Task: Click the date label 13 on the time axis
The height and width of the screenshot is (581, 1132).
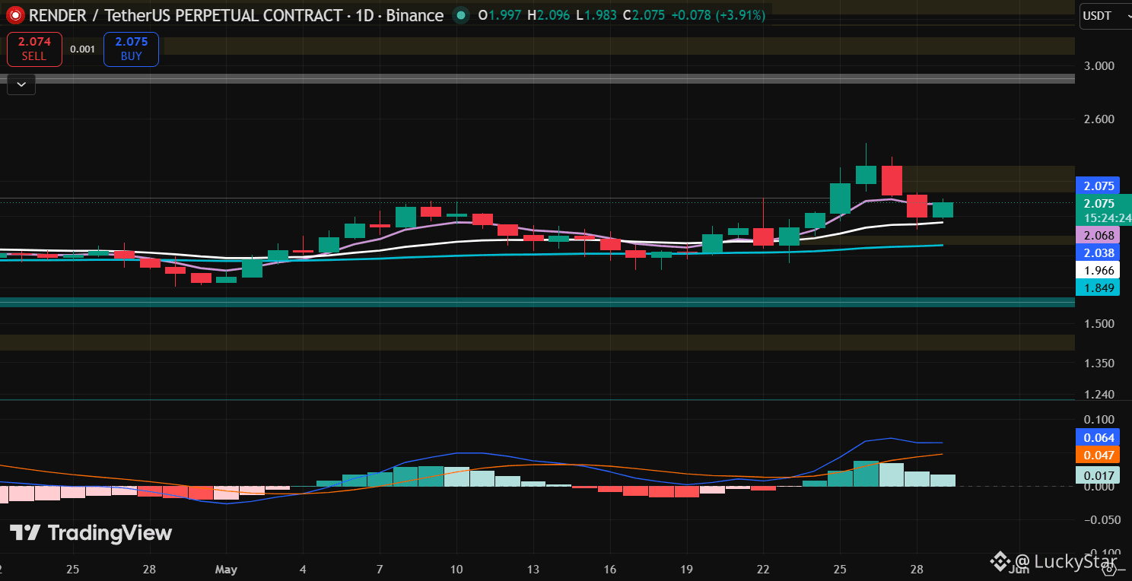Action: [x=533, y=569]
